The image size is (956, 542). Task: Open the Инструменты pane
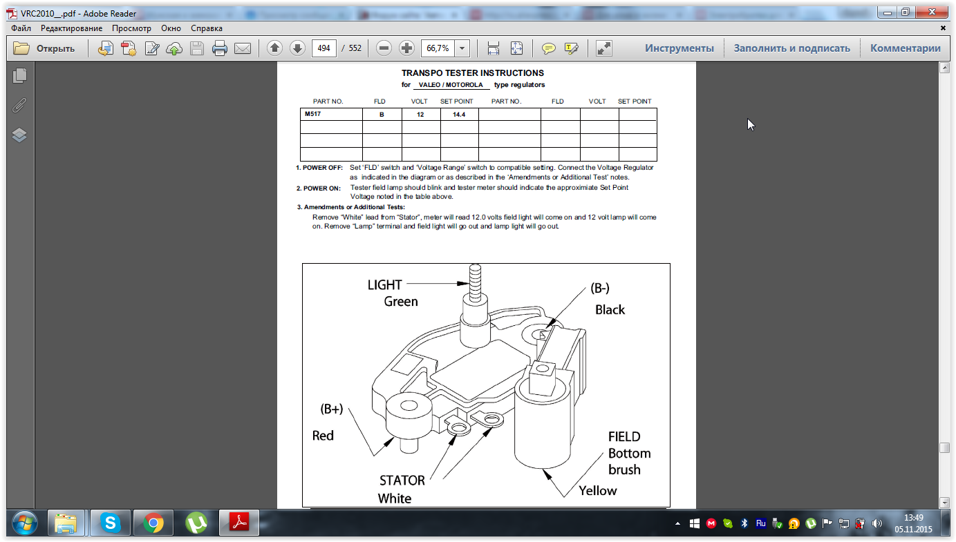click(x=679, y=48)
